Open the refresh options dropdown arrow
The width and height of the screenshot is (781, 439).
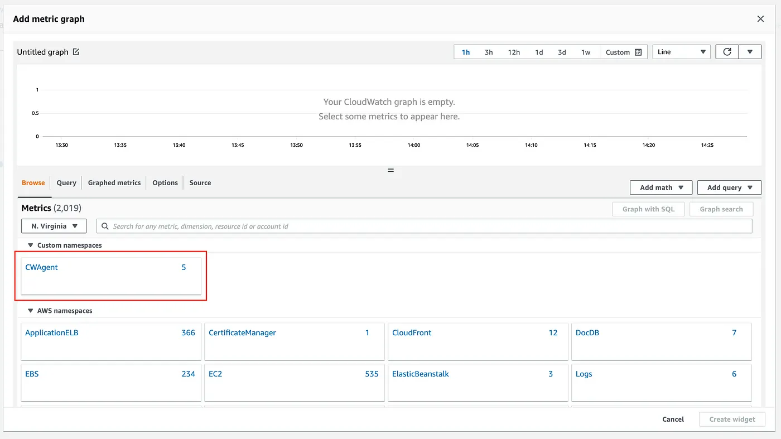tap(750, 52)
